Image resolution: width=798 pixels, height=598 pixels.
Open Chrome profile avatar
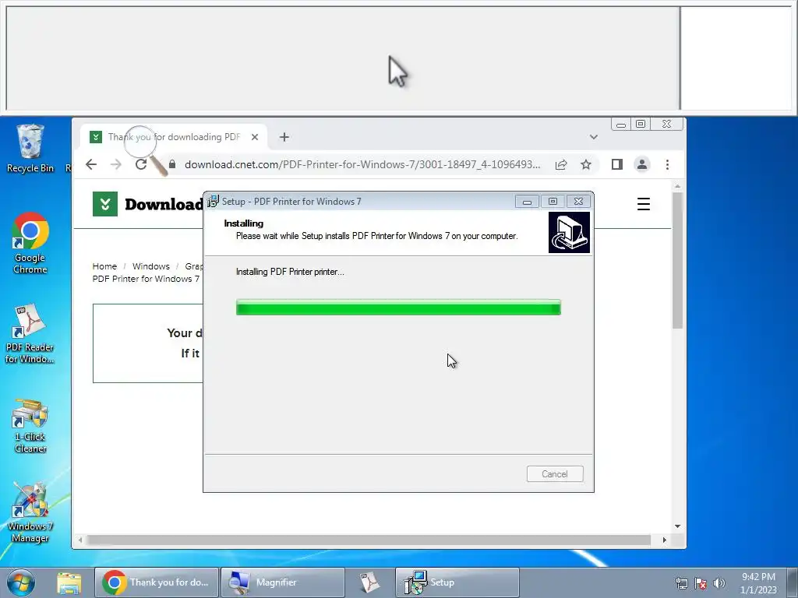tap(642, 164)
